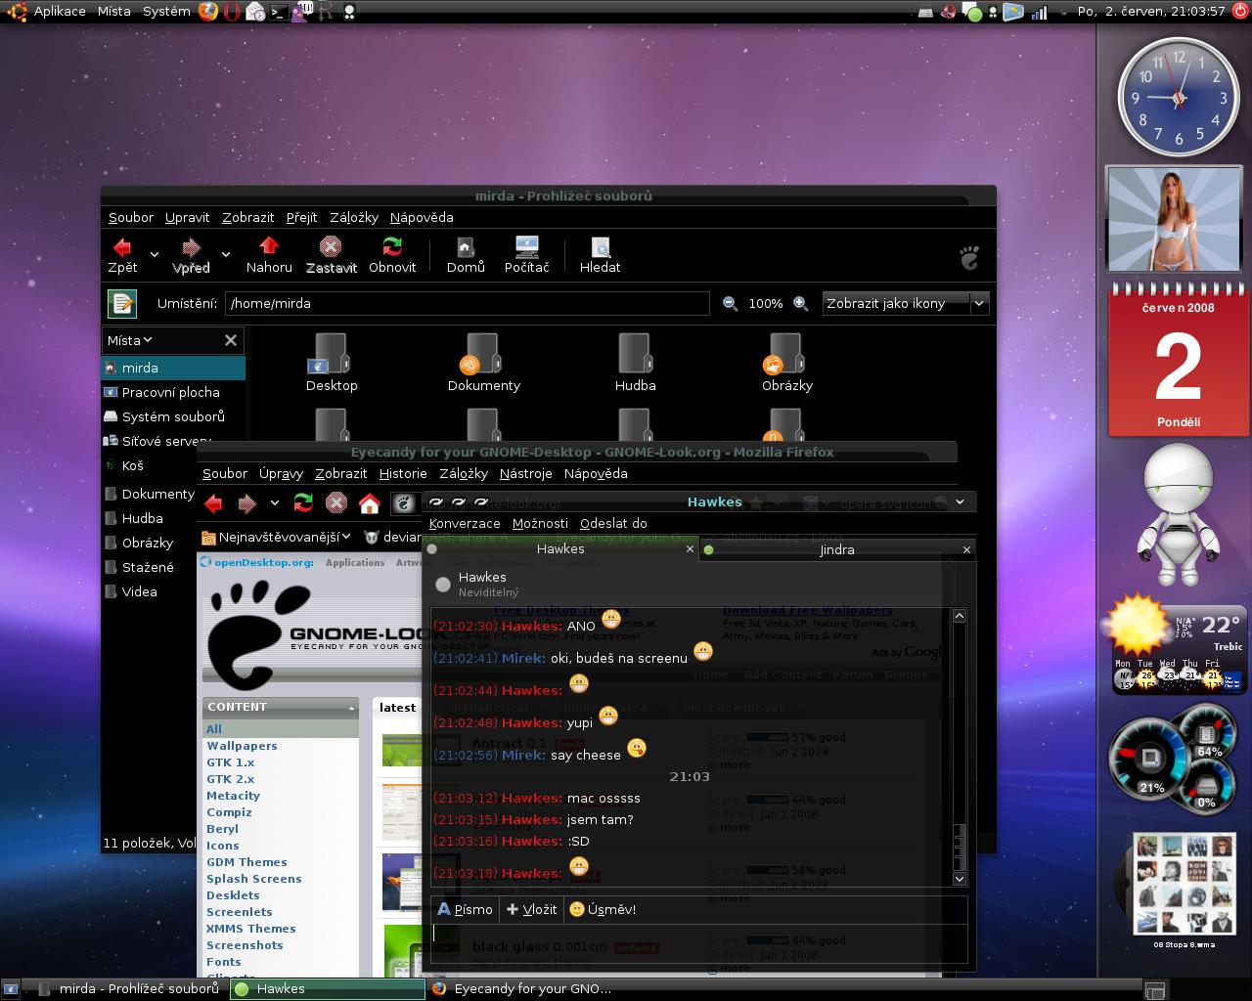Screen dimensions: 1252x1001
Task: Open Konverzace menu in chat window
Action: pyautogui.click(x=465, y=523)
